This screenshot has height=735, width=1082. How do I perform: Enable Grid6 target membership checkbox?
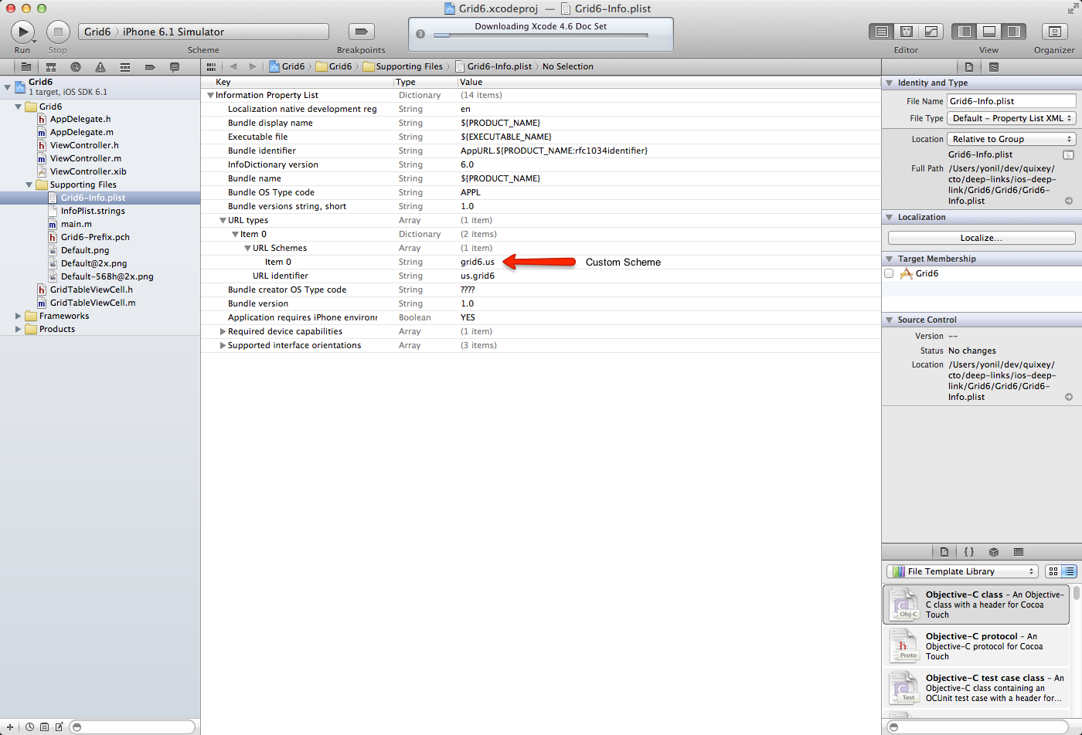tap(889, 273)
